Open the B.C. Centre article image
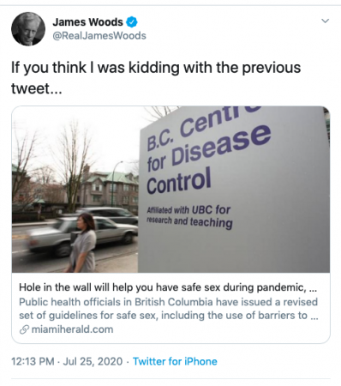The height and width of the screenshot is (386, 341). click(170, 189)
